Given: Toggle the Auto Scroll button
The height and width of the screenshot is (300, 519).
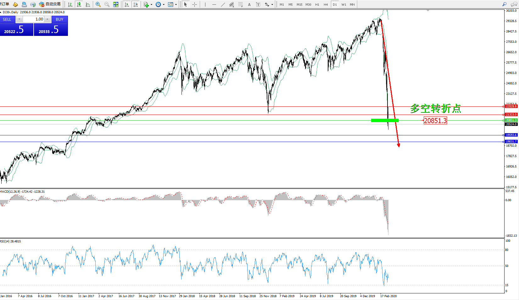Looking at the screenshot, I should (127, 4).
